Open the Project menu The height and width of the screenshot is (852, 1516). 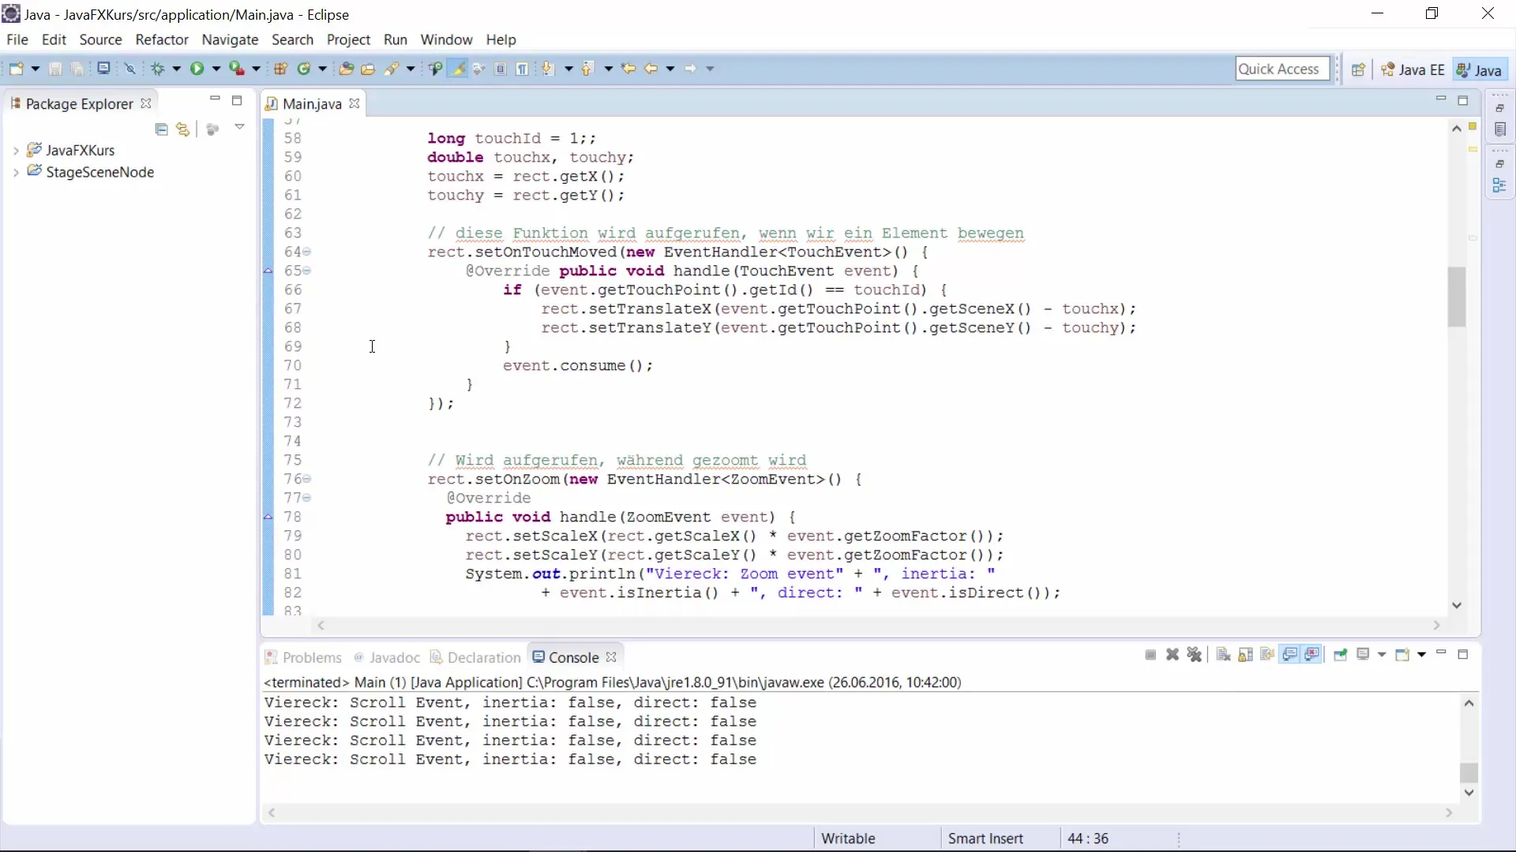point(348,39)
